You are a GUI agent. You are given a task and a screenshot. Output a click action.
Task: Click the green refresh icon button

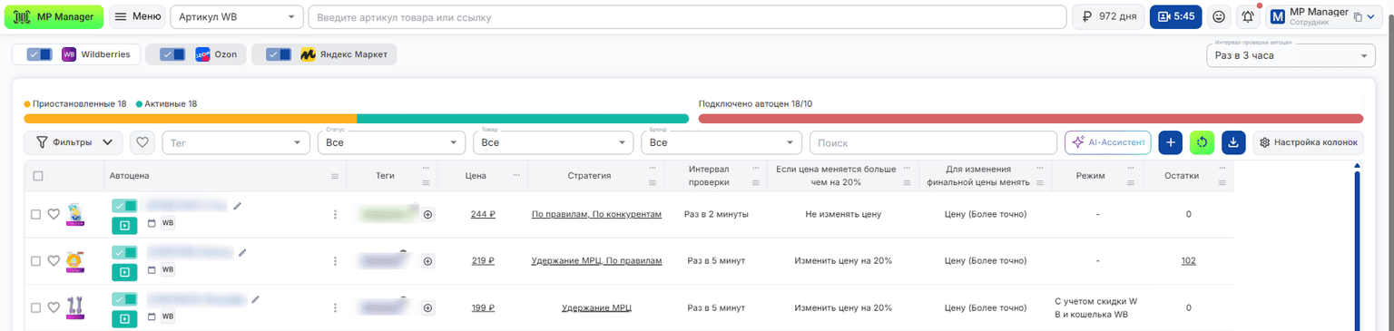click(x=1202, y=142)
